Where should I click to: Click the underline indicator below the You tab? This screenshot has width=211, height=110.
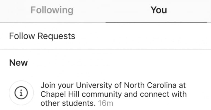point(156,22)
